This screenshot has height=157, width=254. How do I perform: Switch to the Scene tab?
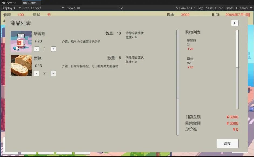[9, 3]
